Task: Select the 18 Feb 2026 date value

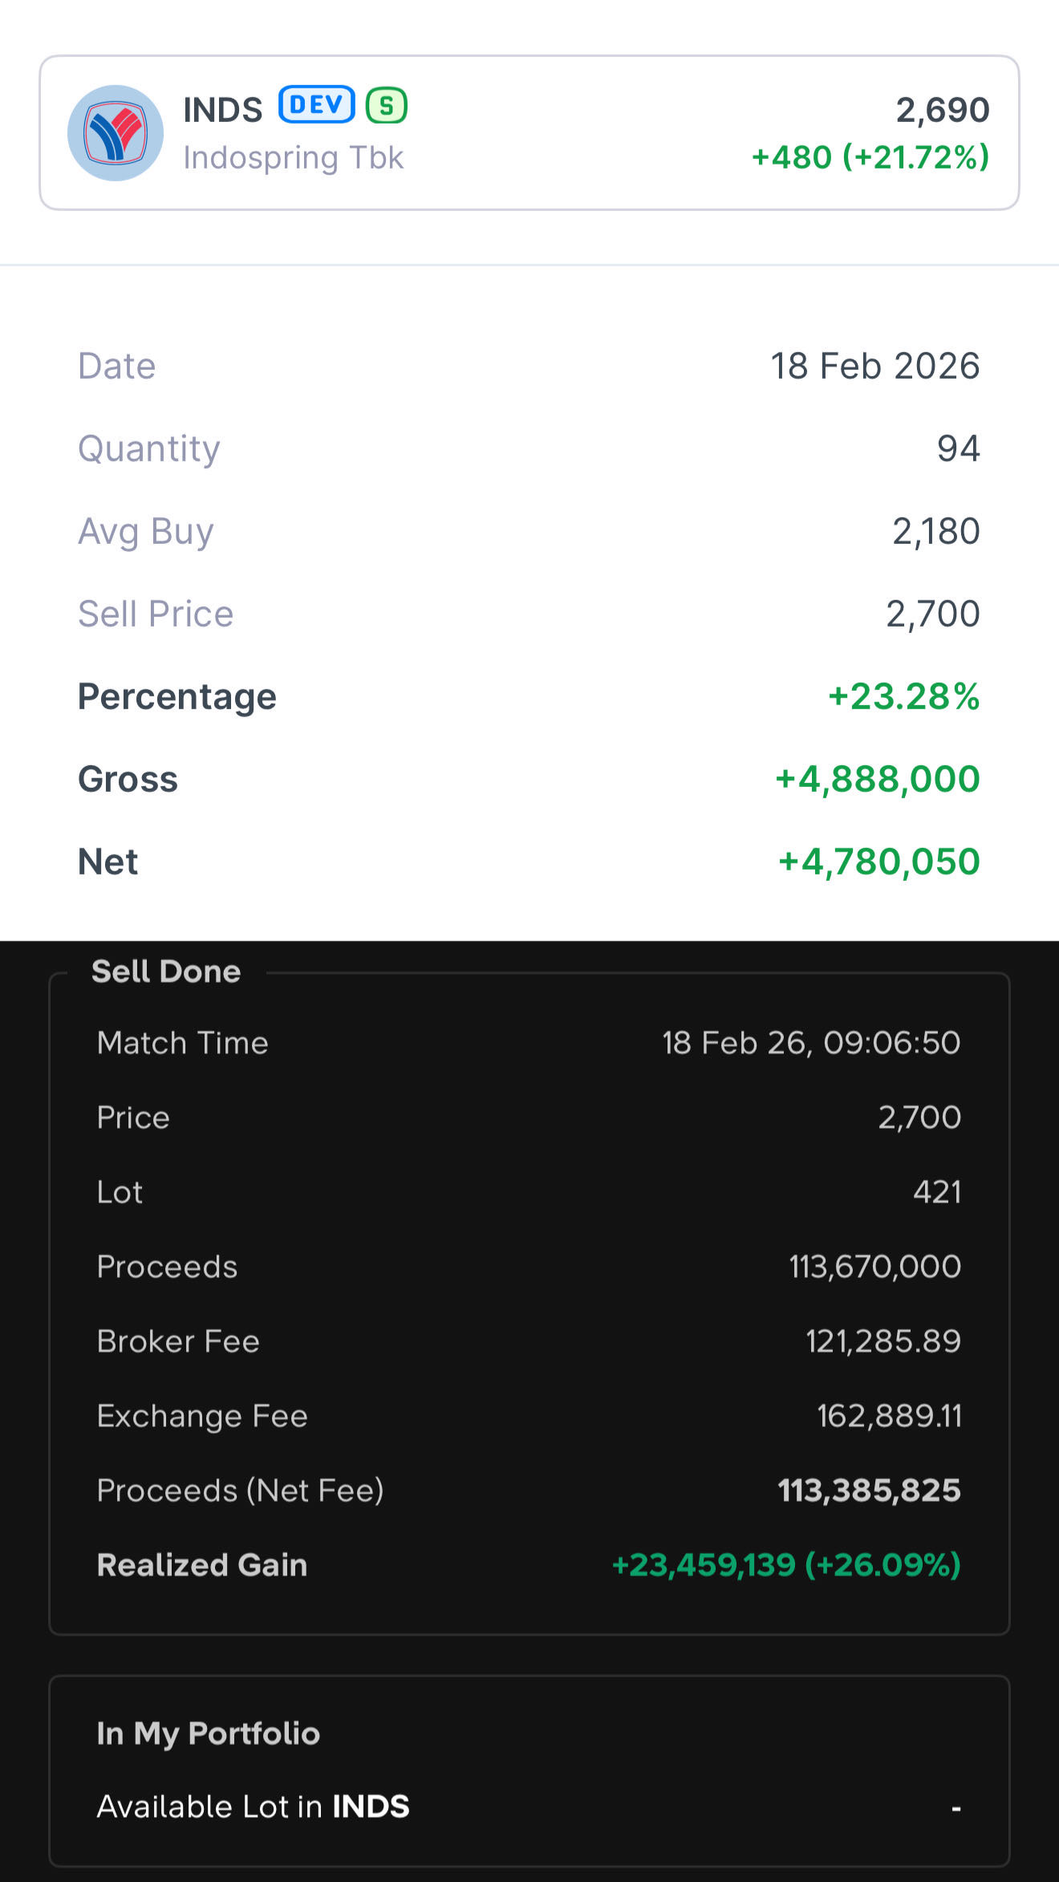Action: 874,366
